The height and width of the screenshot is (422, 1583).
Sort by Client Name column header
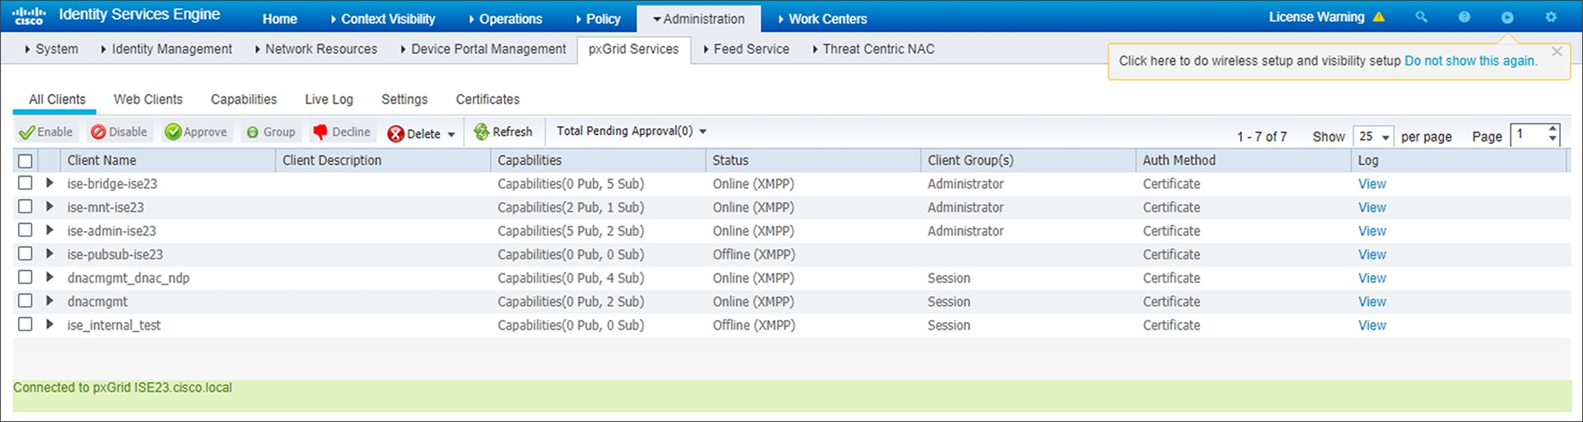pyautogui.click(x=101, y=160)
